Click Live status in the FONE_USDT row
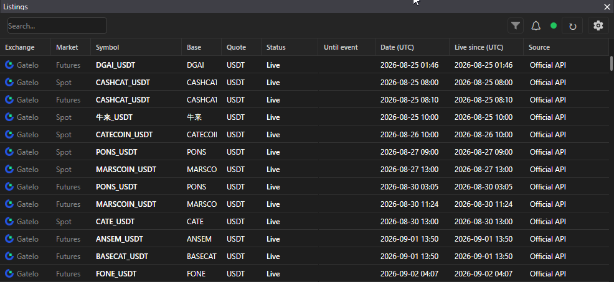 pos(273,274)
